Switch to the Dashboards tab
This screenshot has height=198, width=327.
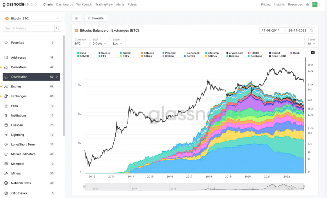coord(64,4)
